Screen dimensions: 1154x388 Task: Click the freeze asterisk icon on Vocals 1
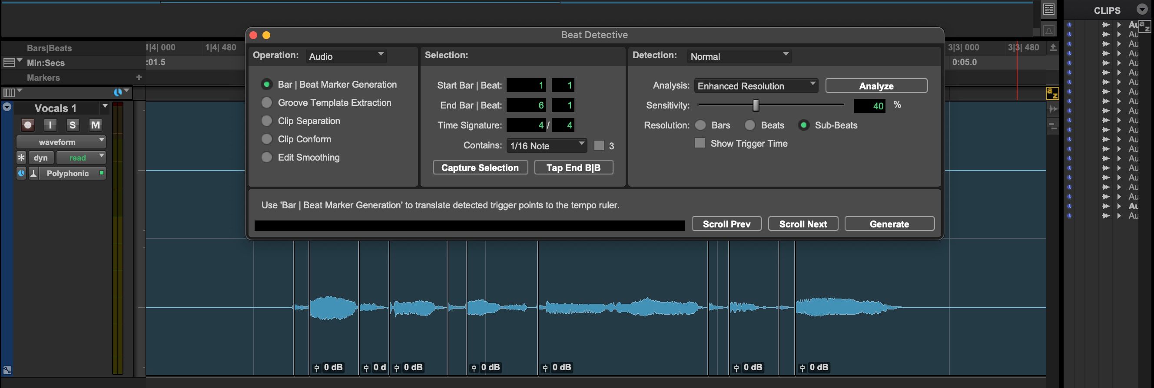click(x=21, y=158)
